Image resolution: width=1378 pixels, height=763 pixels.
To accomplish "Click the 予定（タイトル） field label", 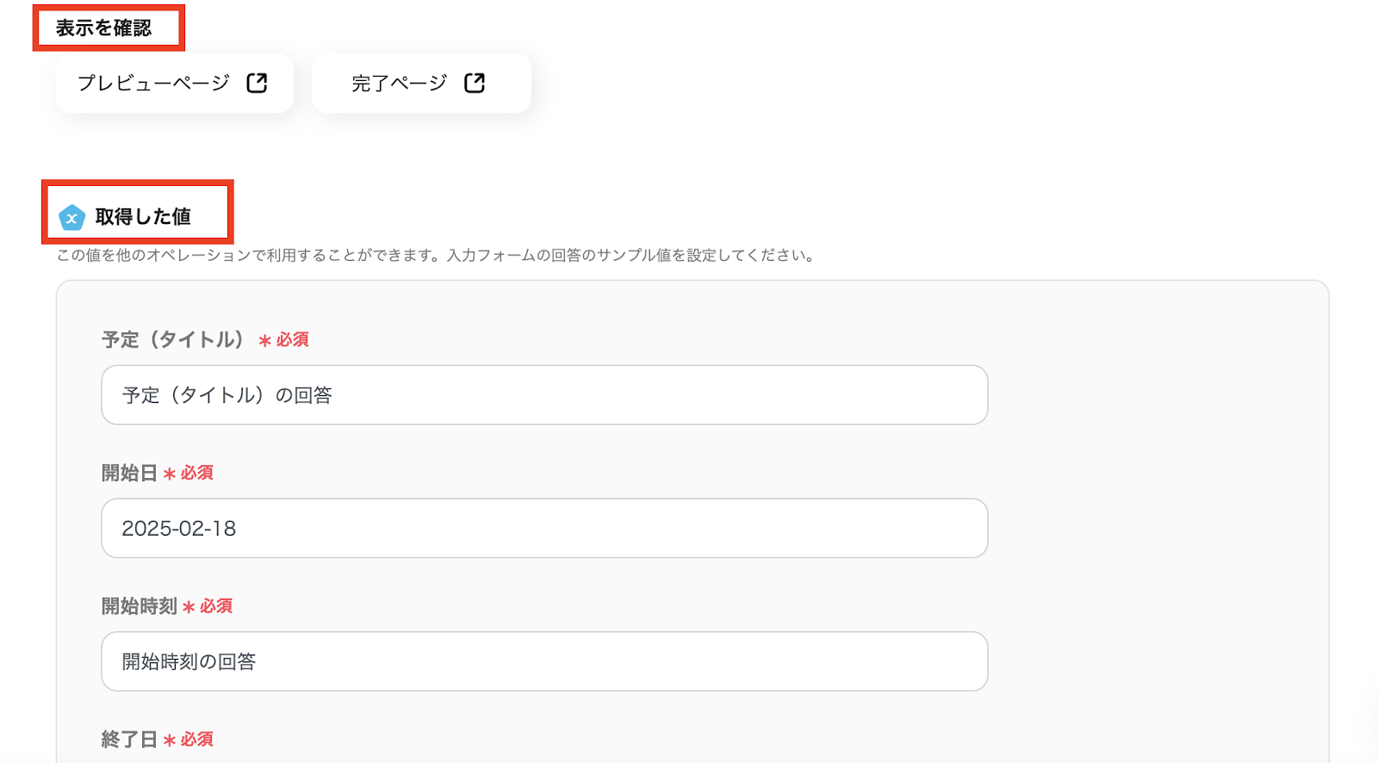I will (x=173, y=340).
